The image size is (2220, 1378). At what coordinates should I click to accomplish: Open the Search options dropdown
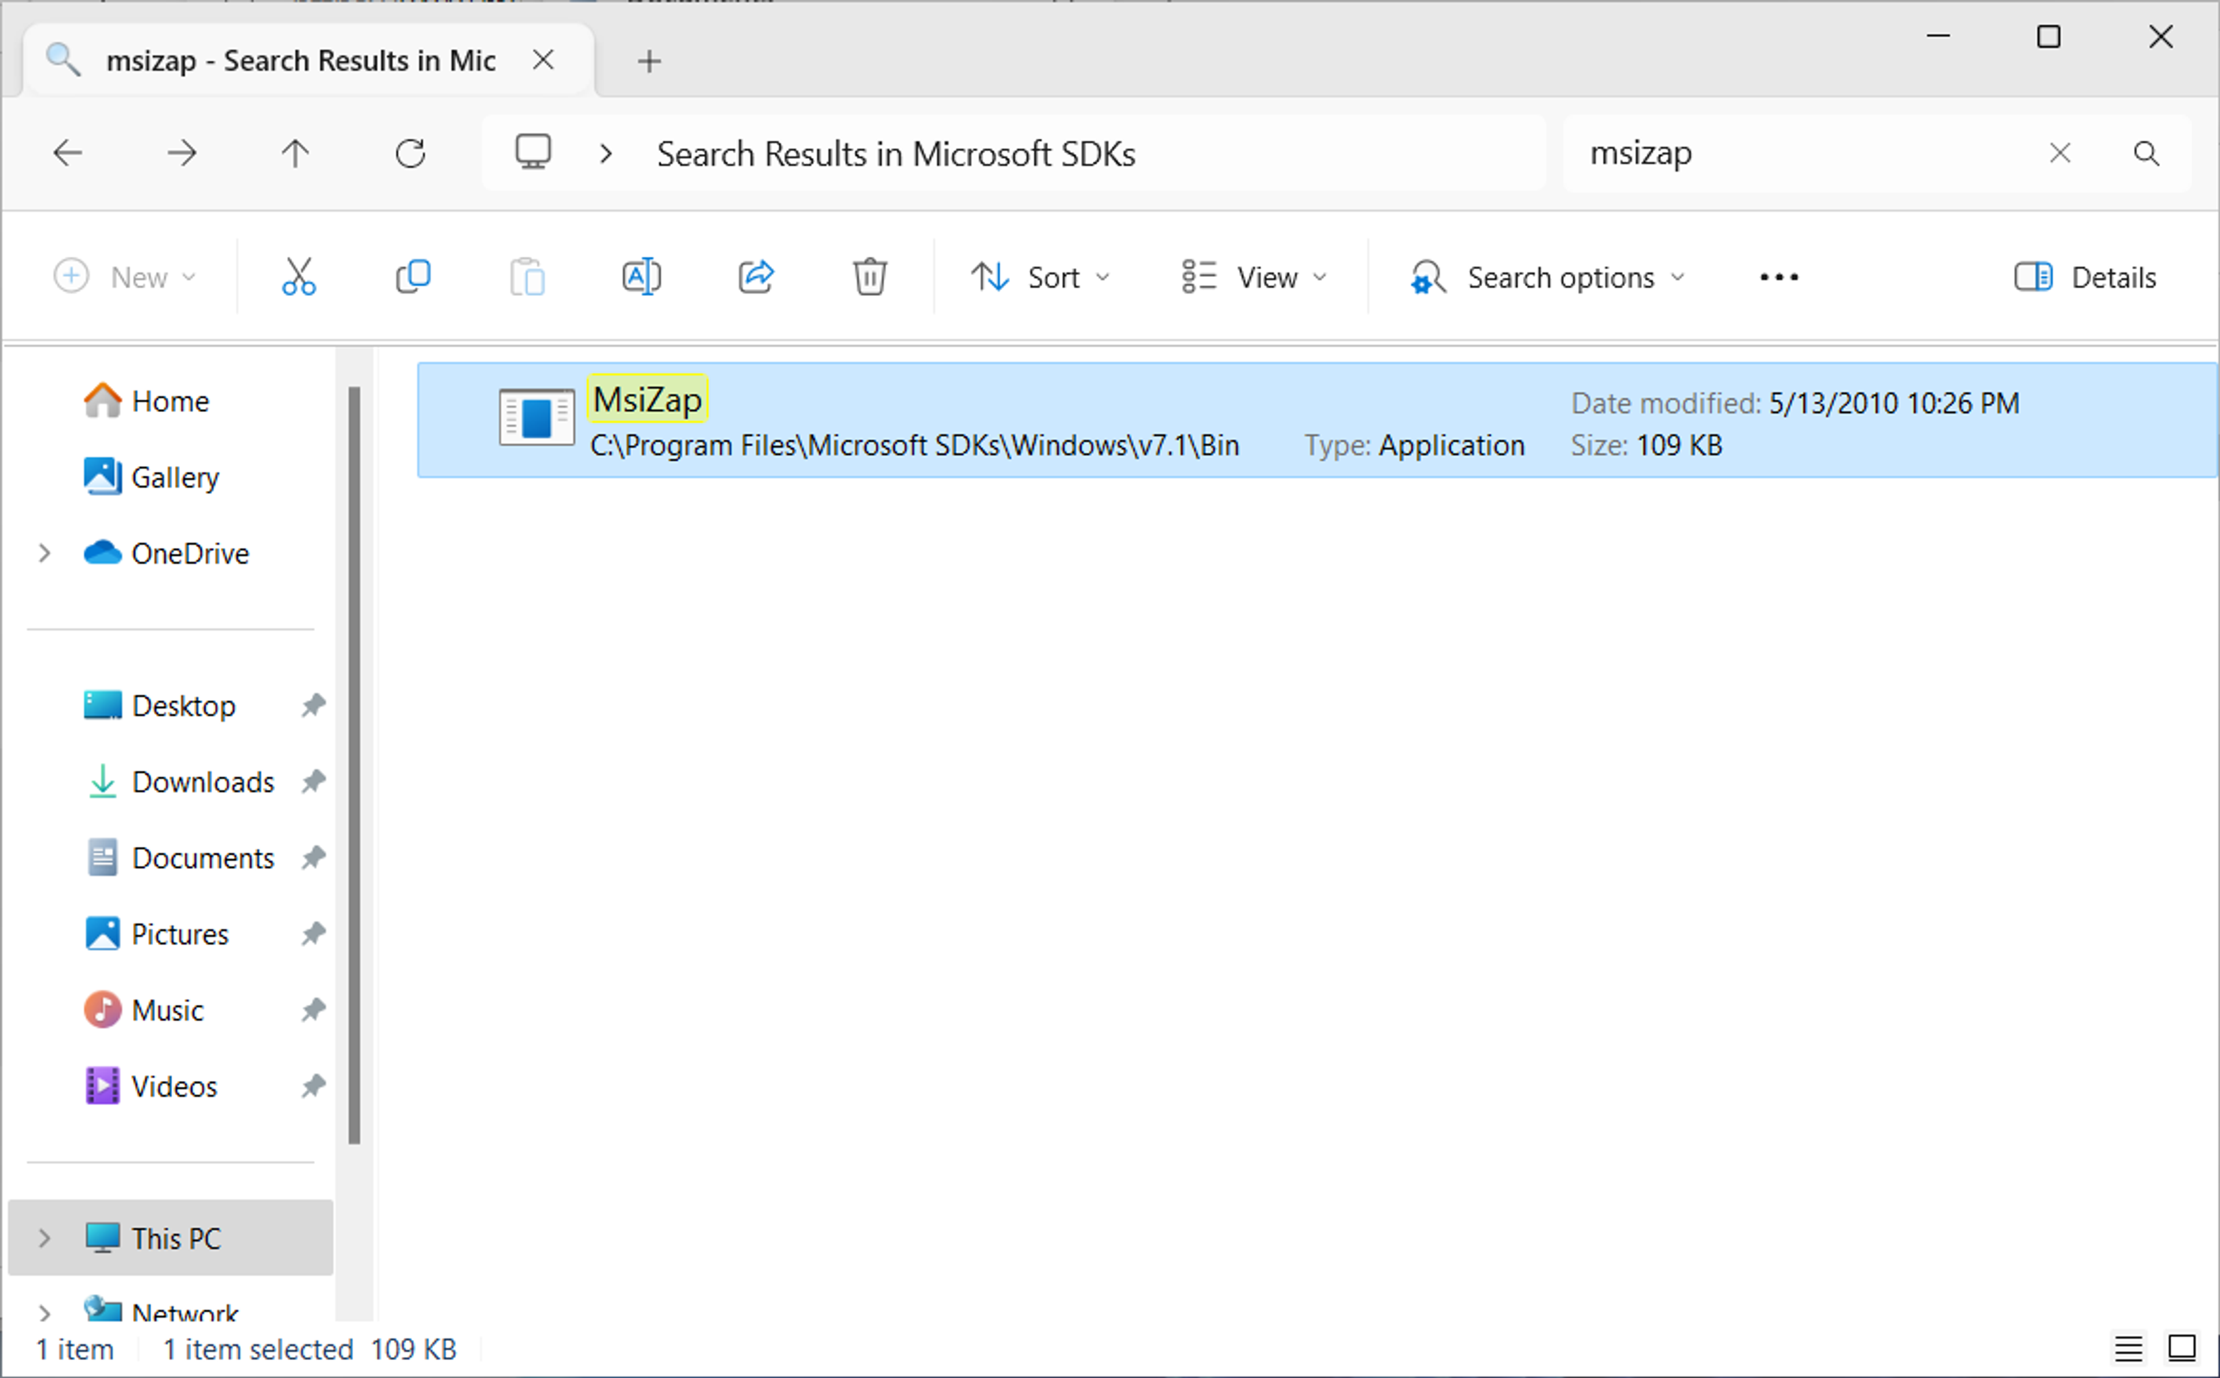(x=1548, y=277)
